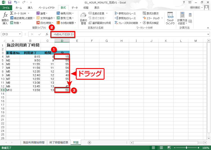
Task: Switch to the 表示 ribbon tab
Action: [96, 8]
